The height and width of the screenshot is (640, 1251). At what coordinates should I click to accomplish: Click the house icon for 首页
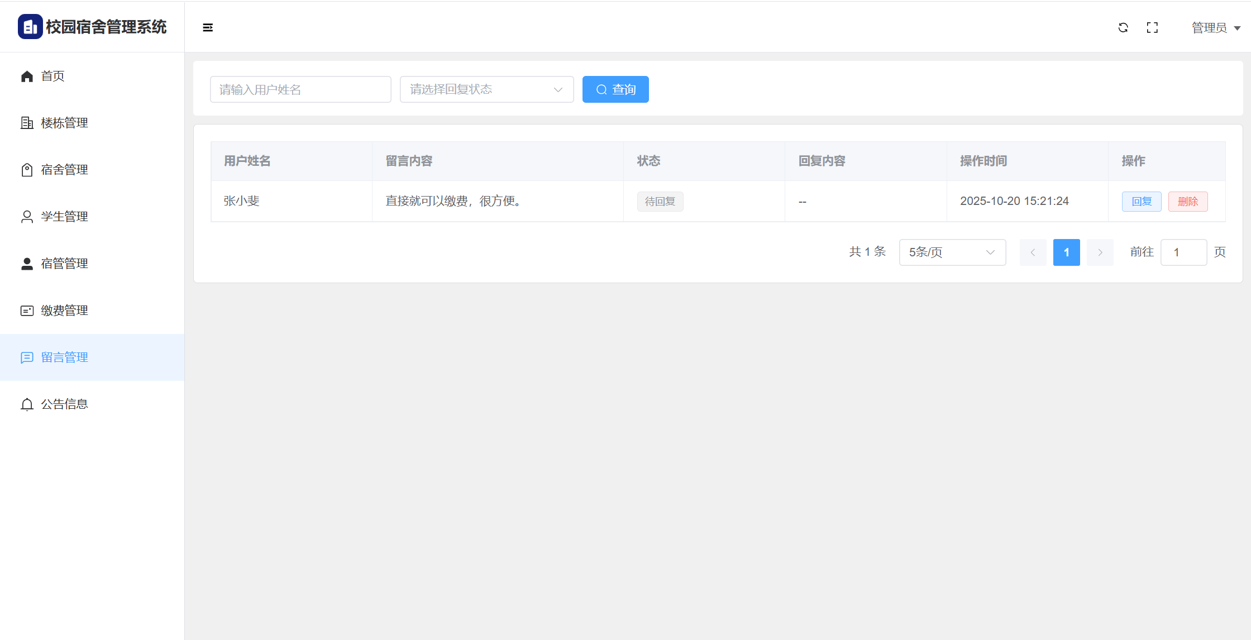coord(27,76)
